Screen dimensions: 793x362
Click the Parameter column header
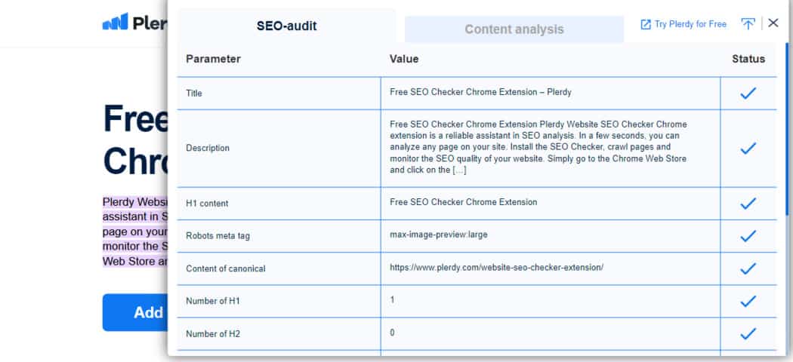pyautogui.click(x=213, y=59)
